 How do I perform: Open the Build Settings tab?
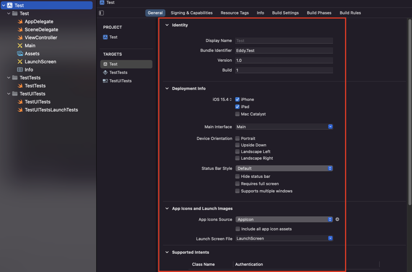[x=285, y=13]
